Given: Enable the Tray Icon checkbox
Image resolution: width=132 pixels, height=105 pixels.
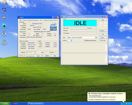Looking at the screenshot, I should point(100,40).
